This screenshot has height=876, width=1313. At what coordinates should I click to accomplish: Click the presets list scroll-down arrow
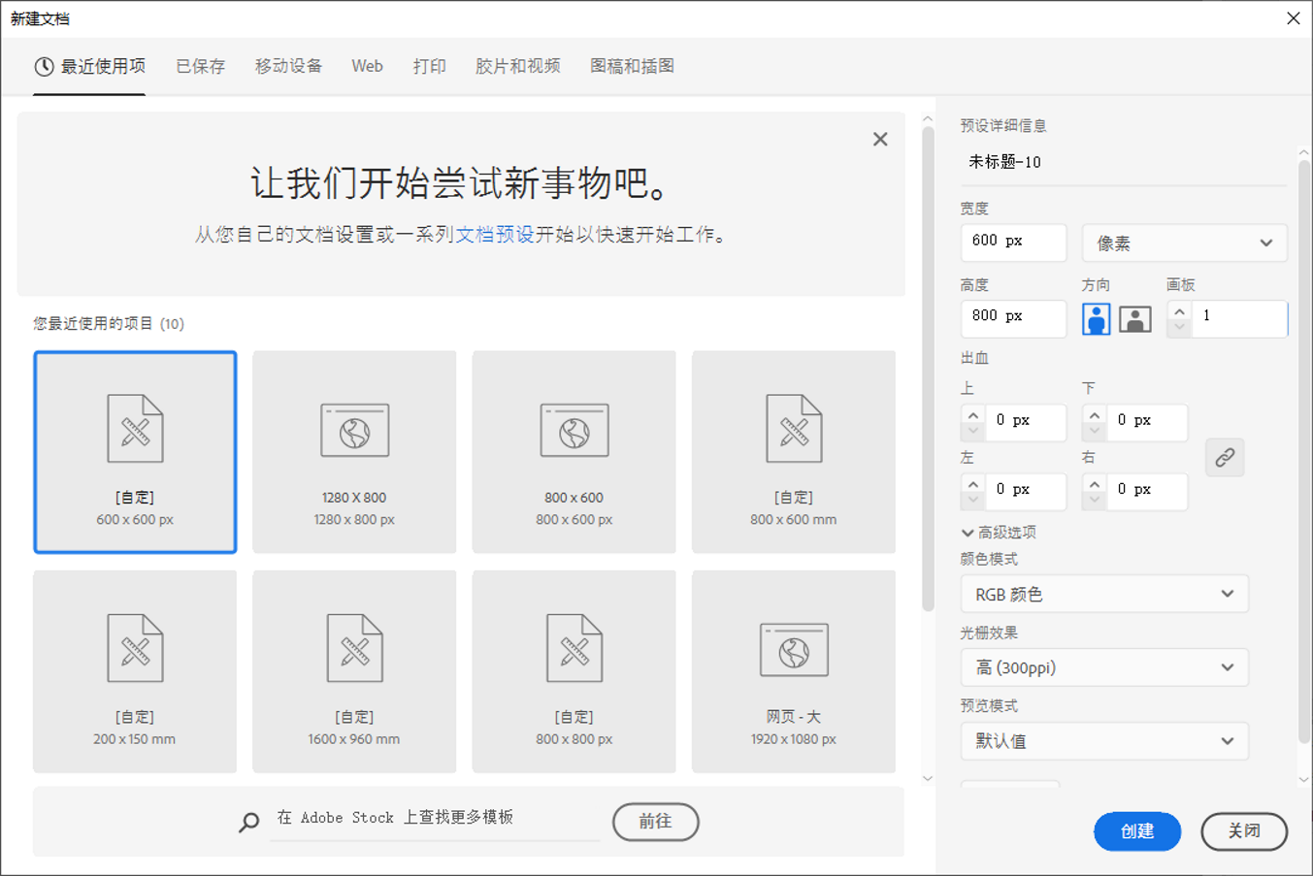pyautogui.click(x=928, y=778)
